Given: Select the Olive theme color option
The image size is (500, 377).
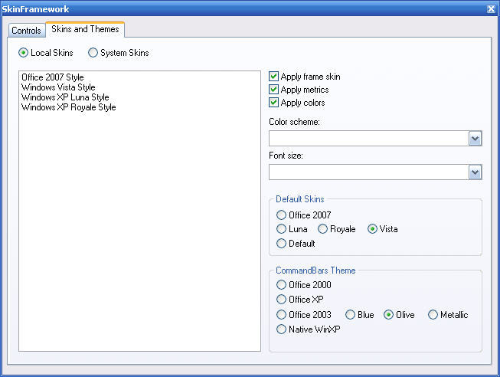Looking at the screenshot, I should 388,315.
